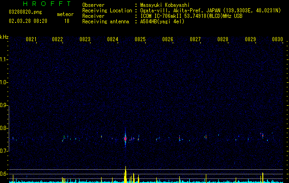The height and width of the screenshot is (183, 289).
Task: Select observer name Masayuki Kobayashi
Action: click(x=165, y=5)
